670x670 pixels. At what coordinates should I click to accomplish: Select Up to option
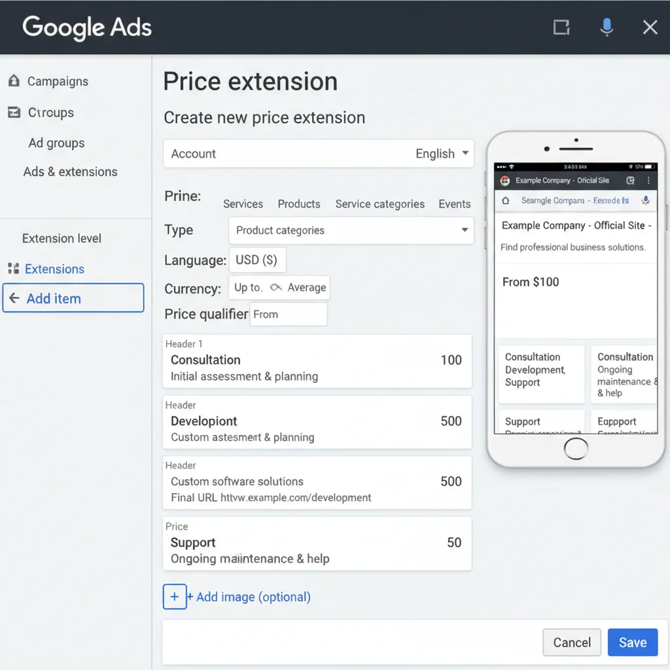pos(248,287)
